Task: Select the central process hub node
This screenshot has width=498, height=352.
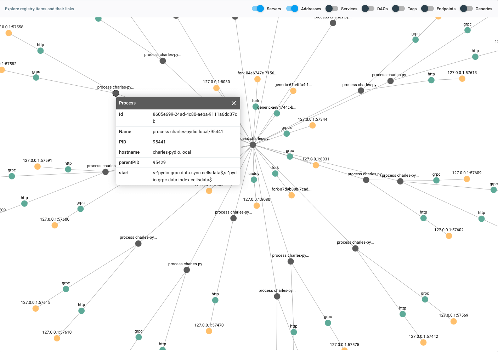Action: [253, 145]
